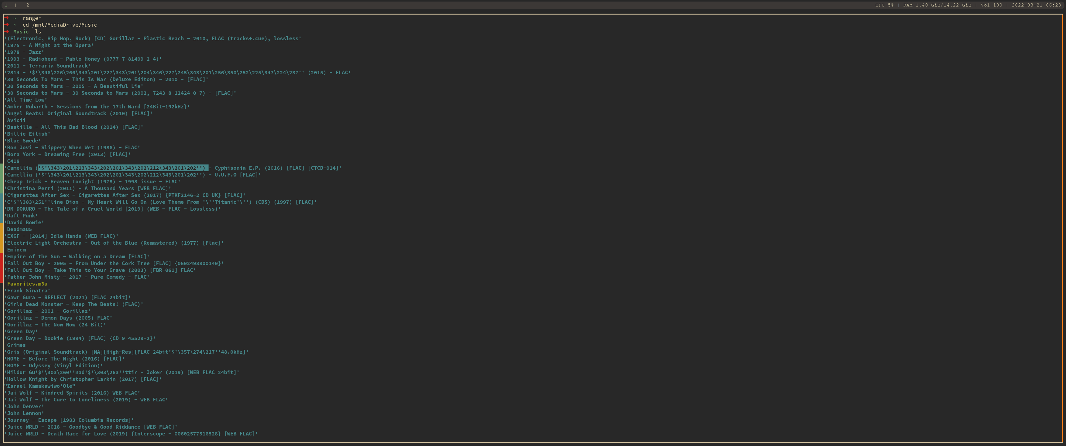Select 'Cheap Trick - Heaven Tonight' entry
The image size is (1066, 446).
[x=93, y=181]
